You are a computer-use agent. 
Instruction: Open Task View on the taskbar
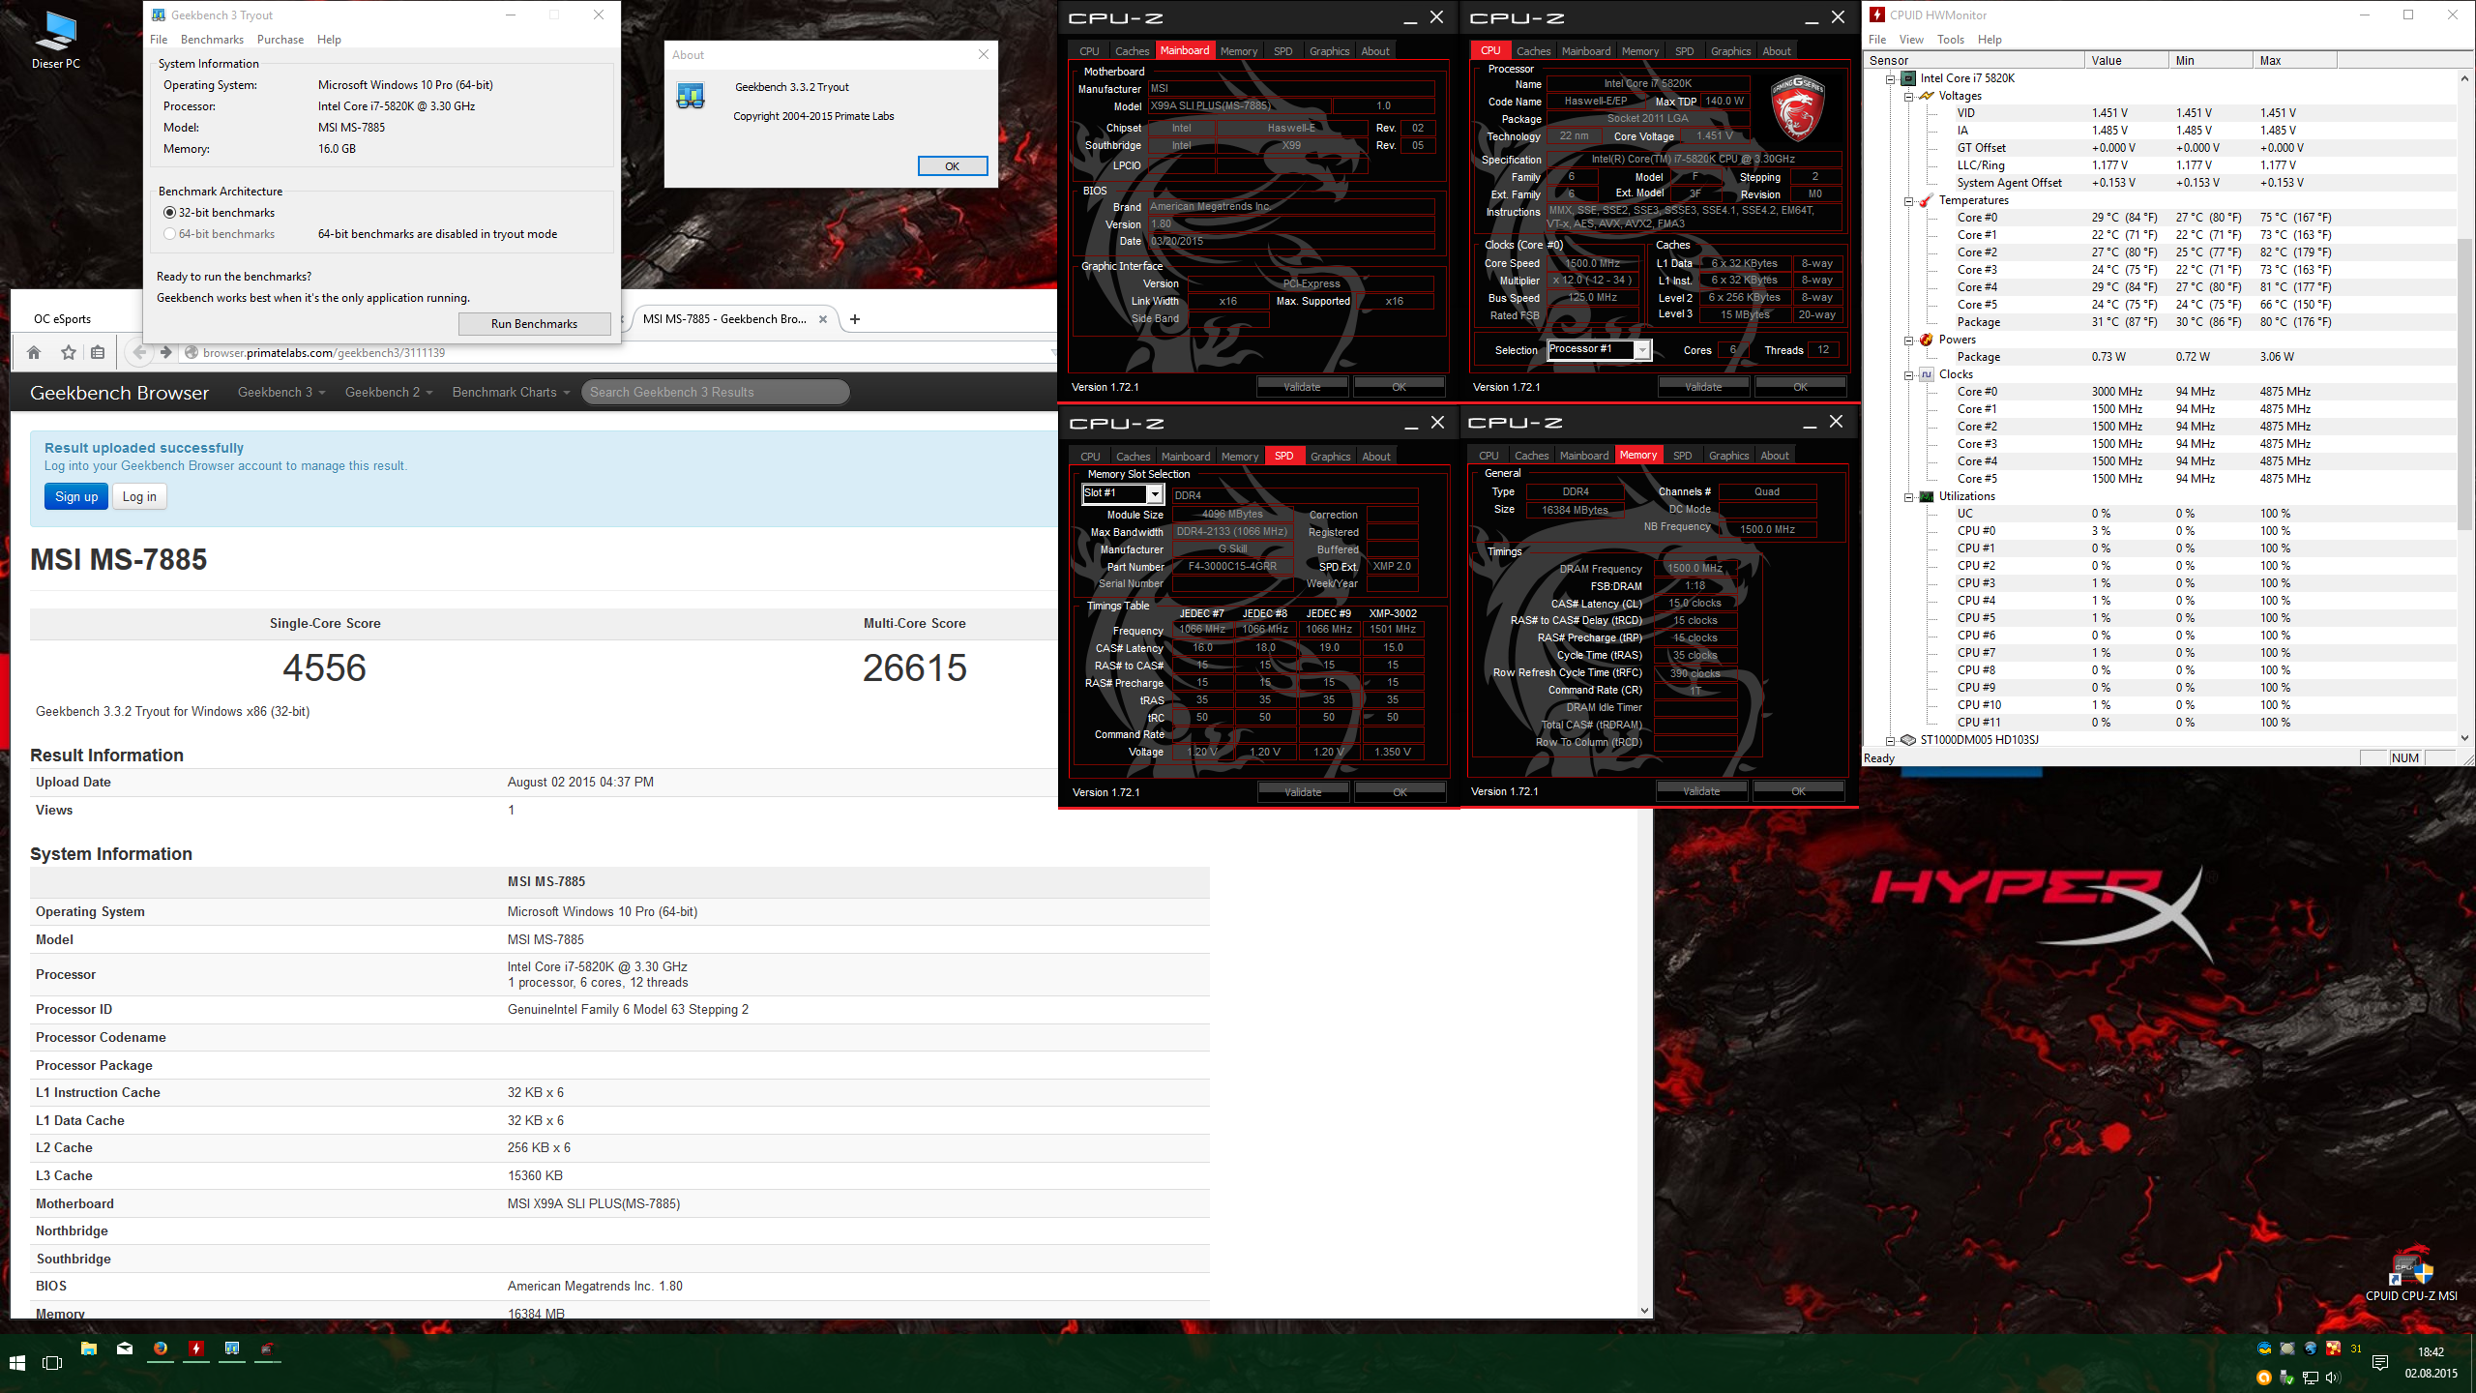click(52, 1362)
